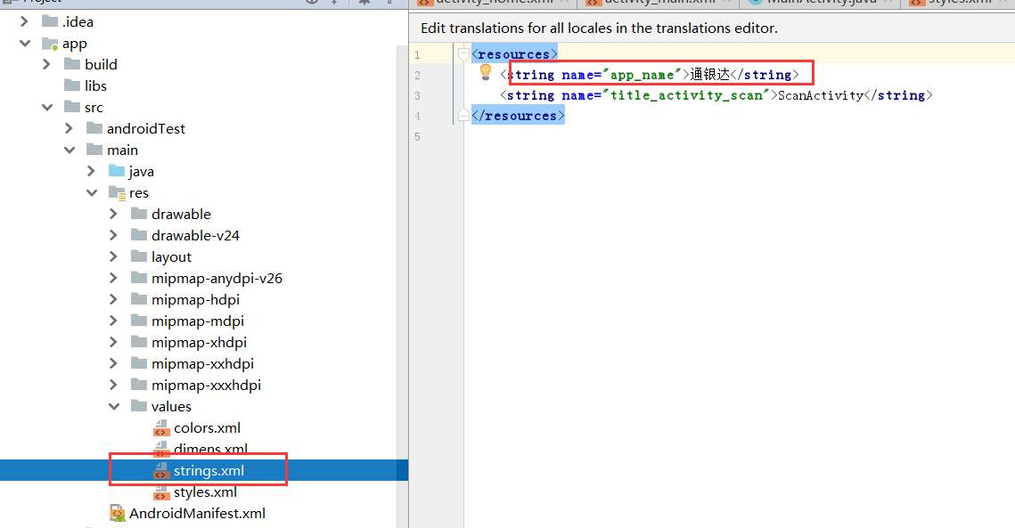Collapse the values folder arrow
Image resolution: width=1015 pixels, height=528 pixels.
coord(114,406)
